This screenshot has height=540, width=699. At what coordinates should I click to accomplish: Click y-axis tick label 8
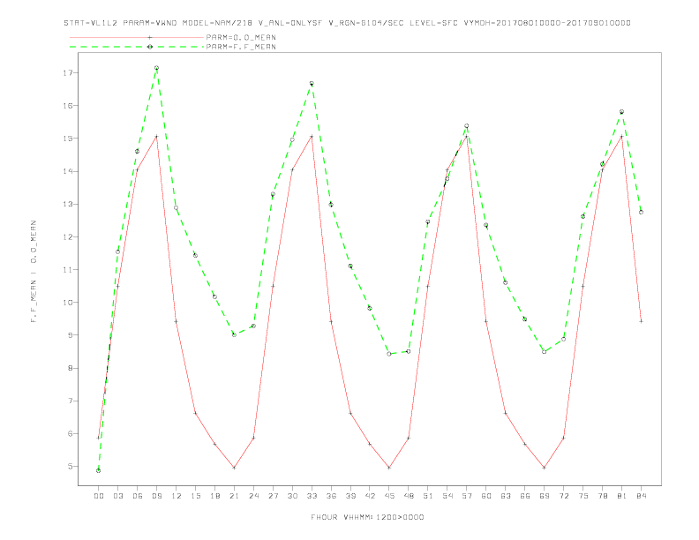click(x=71, y=368)
